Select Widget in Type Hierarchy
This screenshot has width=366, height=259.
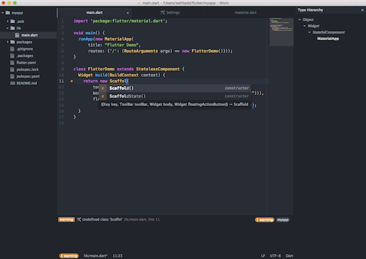pos(314,26)
